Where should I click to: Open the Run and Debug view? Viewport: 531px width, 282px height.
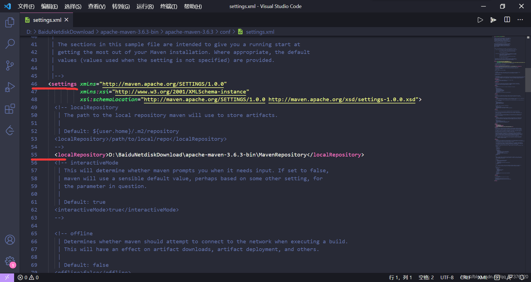(x=10, y=87)
